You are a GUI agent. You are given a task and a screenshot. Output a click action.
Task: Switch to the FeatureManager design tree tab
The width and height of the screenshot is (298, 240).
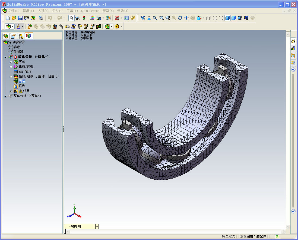(x=6, y=36)
